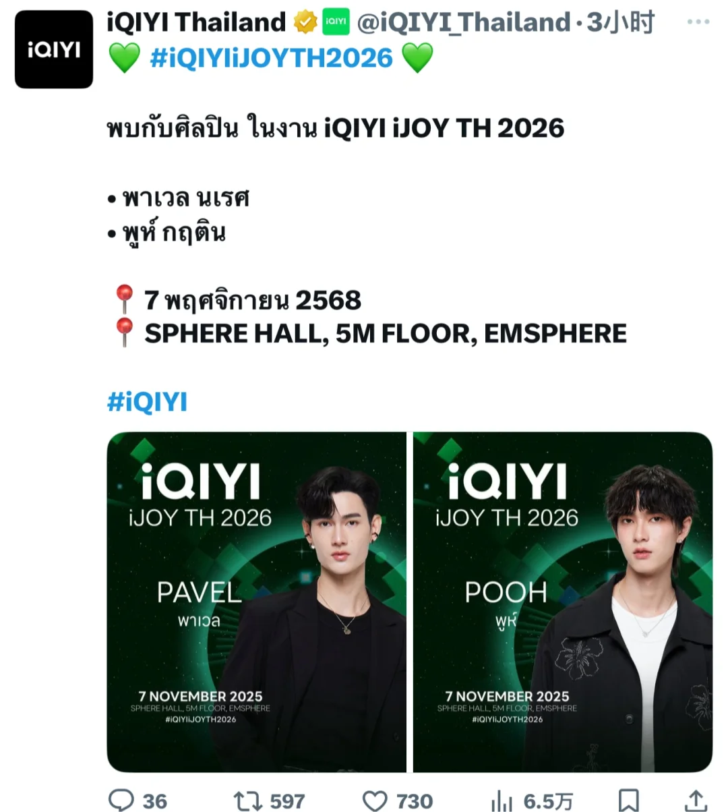Open the PAVEL poster image
728x812 pixels.
point(256,602)
